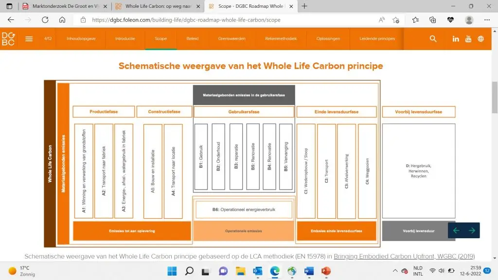Click the page vertical scrollbar
Screen dimensions: 498x280
[x=495, y=97]
